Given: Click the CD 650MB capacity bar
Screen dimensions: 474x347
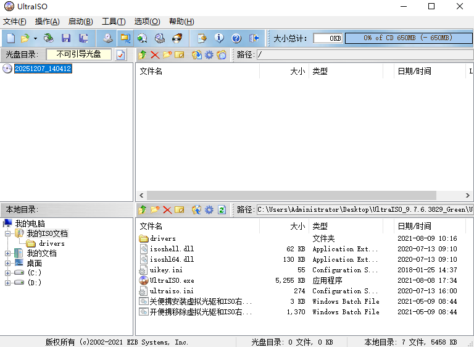Looking at the screenshot, I should coord(407,38).
